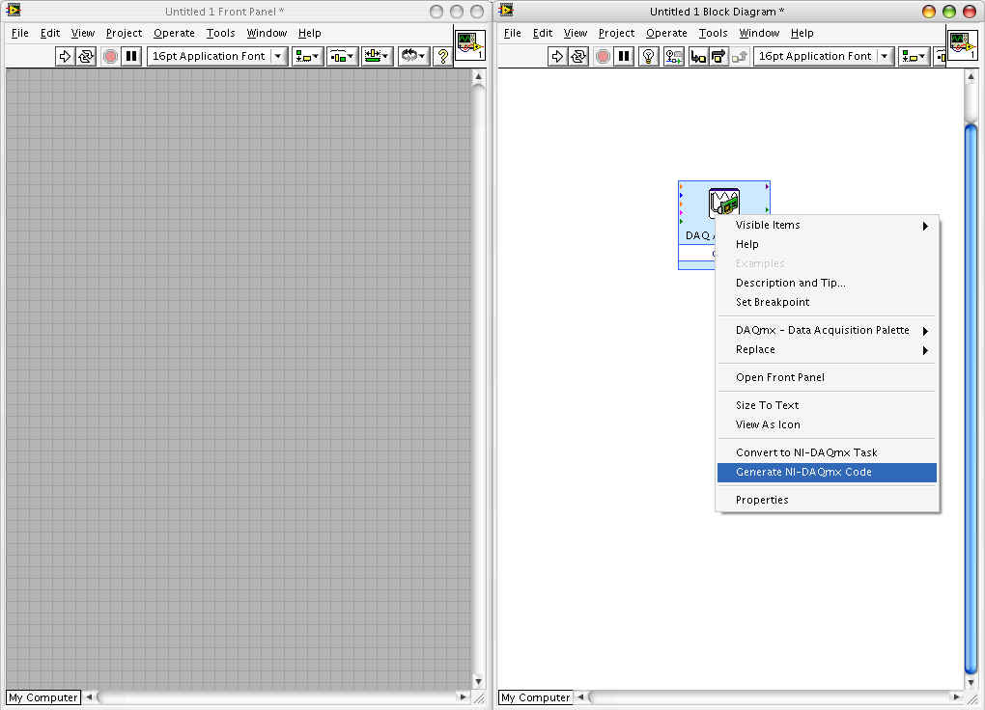
Task: Select Set Breakpoint in context menu
Action: coord(827,302)
